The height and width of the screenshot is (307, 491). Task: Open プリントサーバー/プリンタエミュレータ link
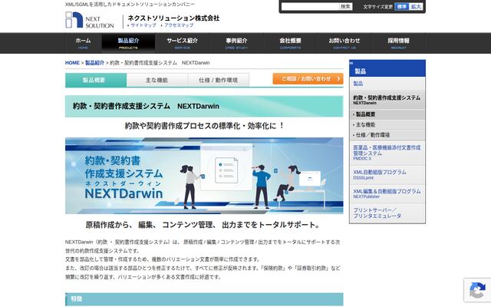point(387,213)
